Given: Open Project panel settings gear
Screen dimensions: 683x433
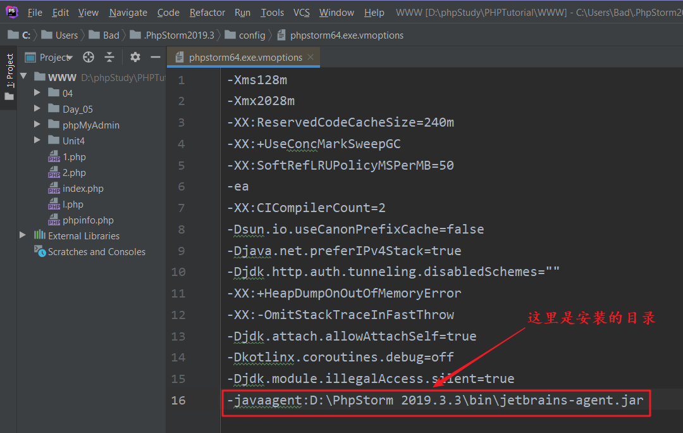Looking at the screenshot, I should (x=135, y=57).
